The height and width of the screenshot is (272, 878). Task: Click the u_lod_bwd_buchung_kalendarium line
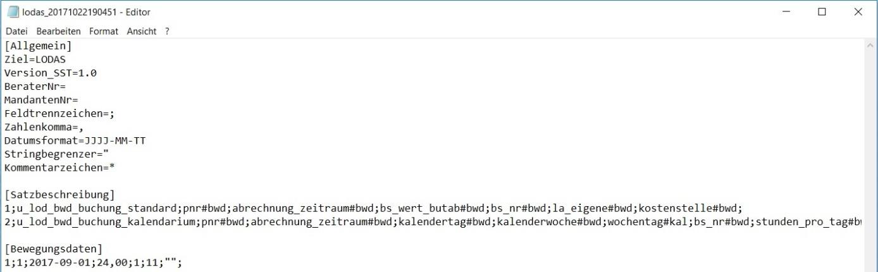(x=433, y=222)
